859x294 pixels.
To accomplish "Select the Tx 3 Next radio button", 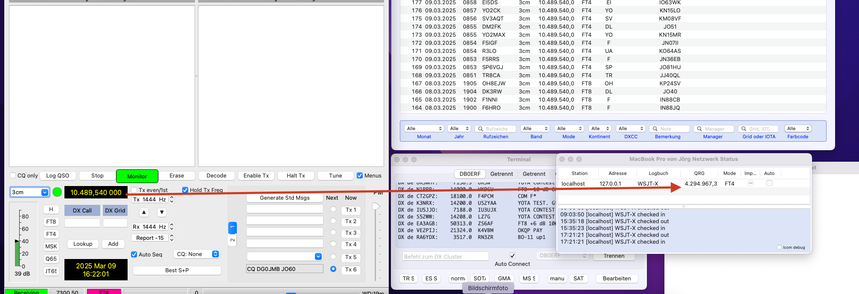I will [333, 233].
